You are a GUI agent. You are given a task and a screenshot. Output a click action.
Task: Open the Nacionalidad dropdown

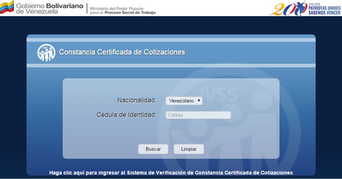pyautogui.click(x=184, y=101)
